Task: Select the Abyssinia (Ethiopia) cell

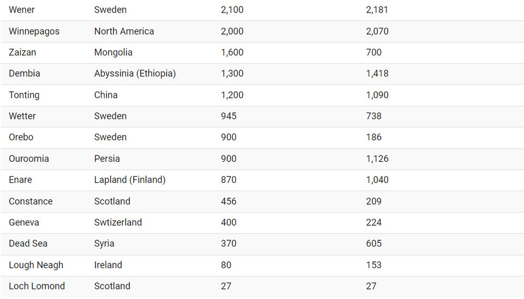Action: click(x=135, y=74)
